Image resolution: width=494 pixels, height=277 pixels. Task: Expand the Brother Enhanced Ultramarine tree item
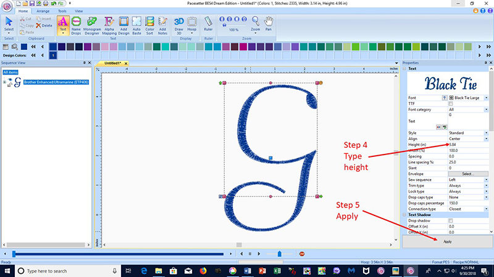click(5, 81)
